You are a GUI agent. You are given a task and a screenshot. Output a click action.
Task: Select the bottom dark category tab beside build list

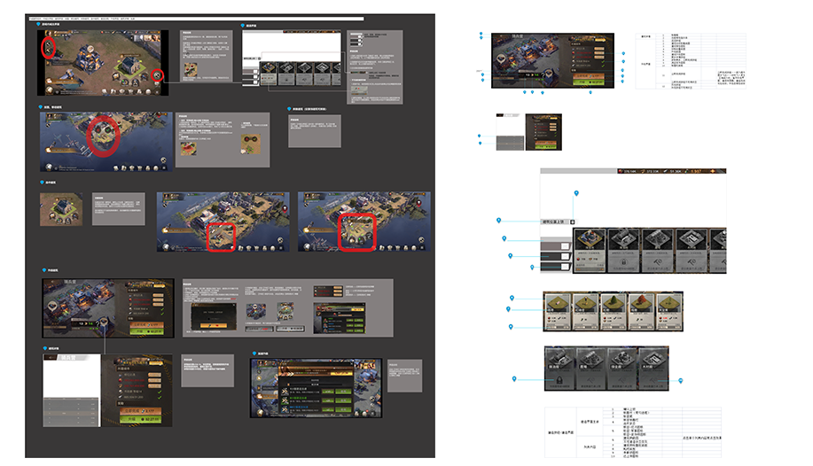tap(555, 267)
